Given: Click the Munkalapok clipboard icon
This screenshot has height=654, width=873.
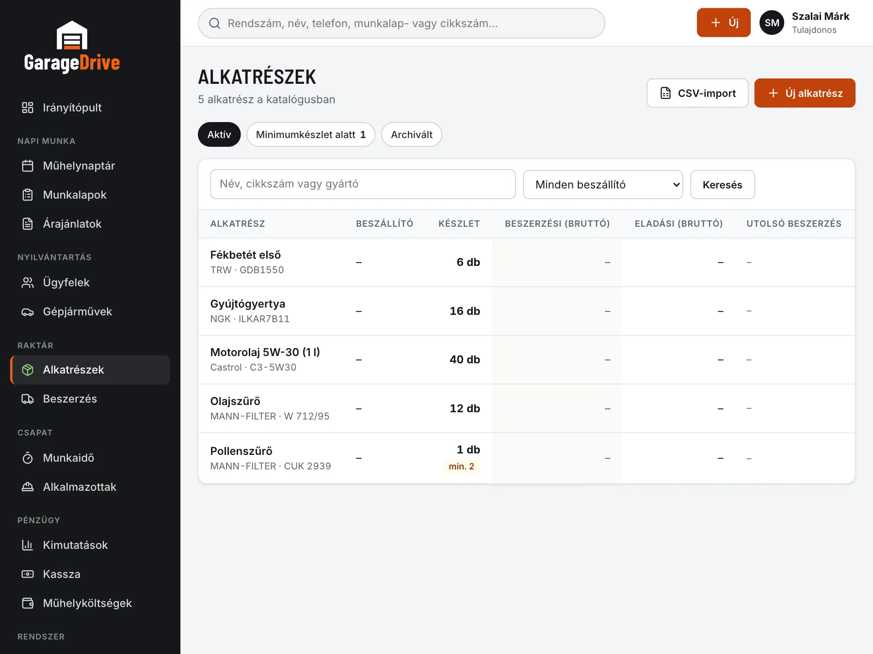Looking at the screenshot, I should (x=28, y=195).
